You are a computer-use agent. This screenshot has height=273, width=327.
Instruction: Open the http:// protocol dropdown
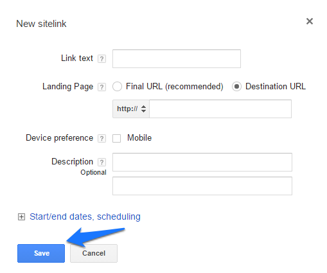(131, 109)
